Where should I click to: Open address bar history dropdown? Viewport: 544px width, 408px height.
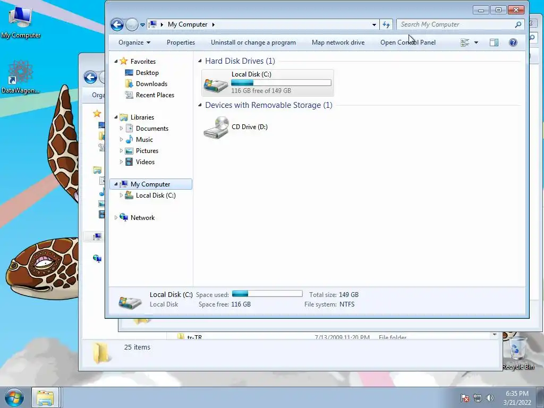374,24
